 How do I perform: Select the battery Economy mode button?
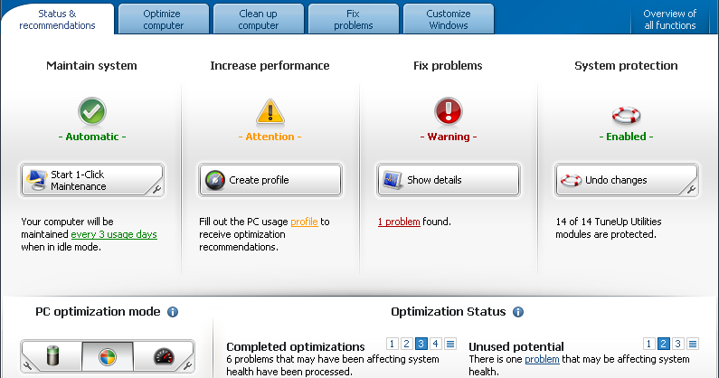tap(50, 355)
